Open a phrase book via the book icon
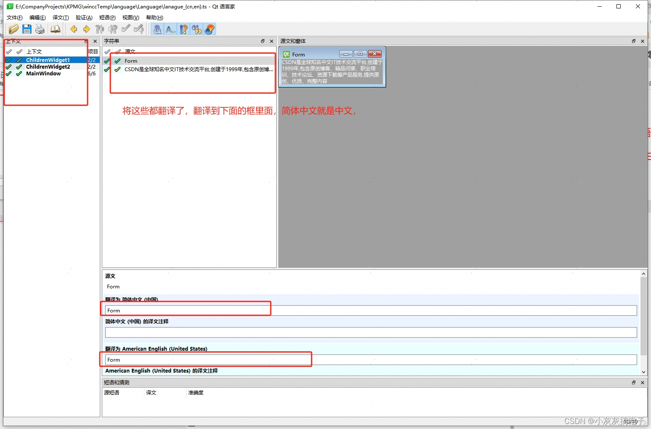651x429 pixels. pyautogui.click(x=55, y=29)
